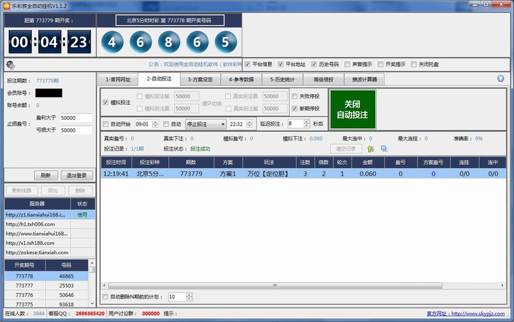The width and height of the screenshot is (514, 322).
Task: Toggle the 声音提示 checkbox
Action: 347,64
